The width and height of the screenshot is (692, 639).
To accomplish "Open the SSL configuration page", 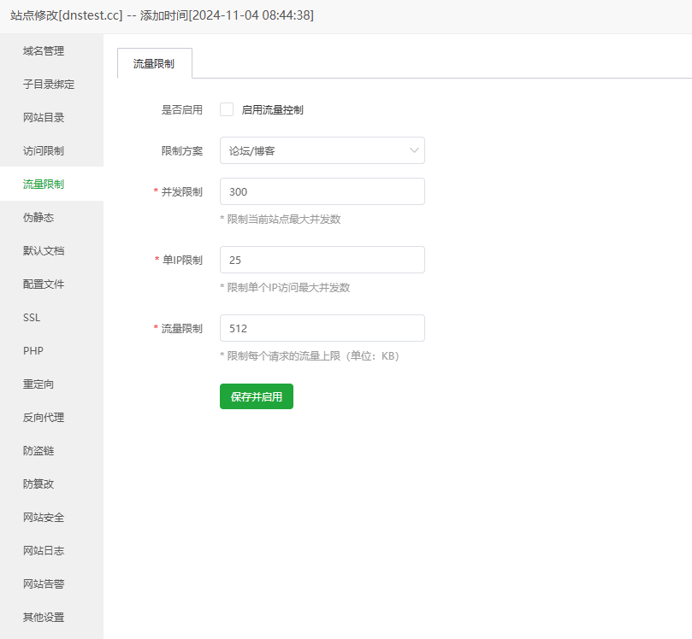I will coord(32,317).
